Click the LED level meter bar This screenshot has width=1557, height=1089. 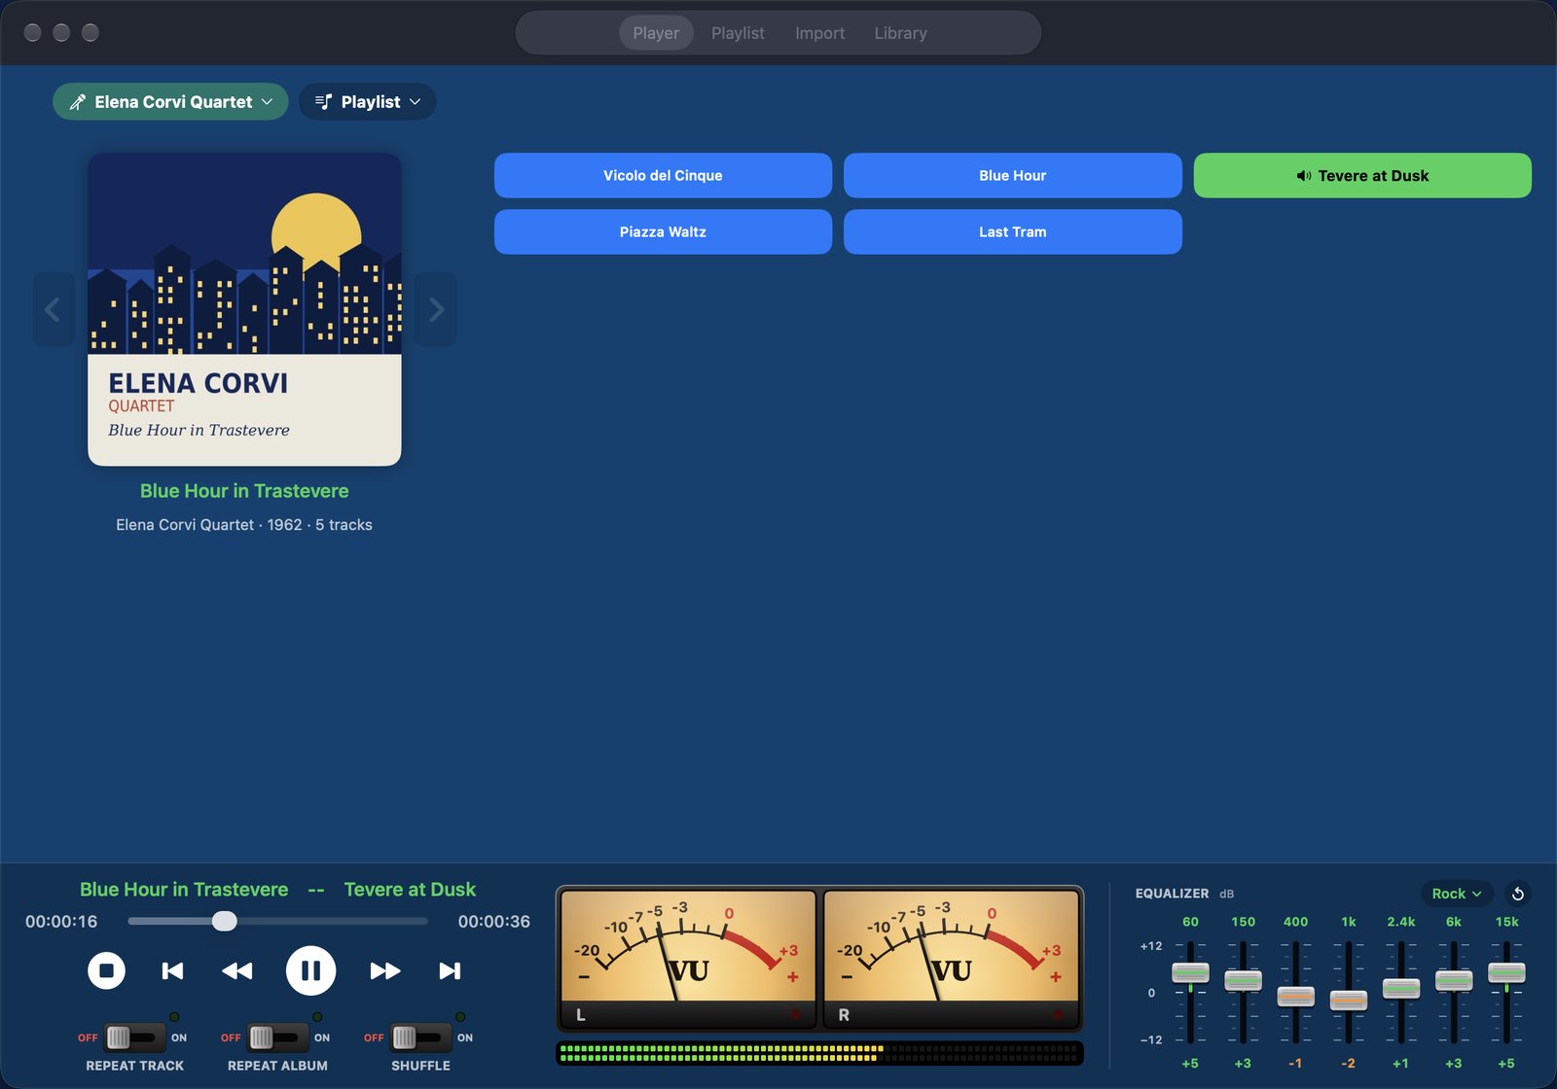tap(819, 1053)
